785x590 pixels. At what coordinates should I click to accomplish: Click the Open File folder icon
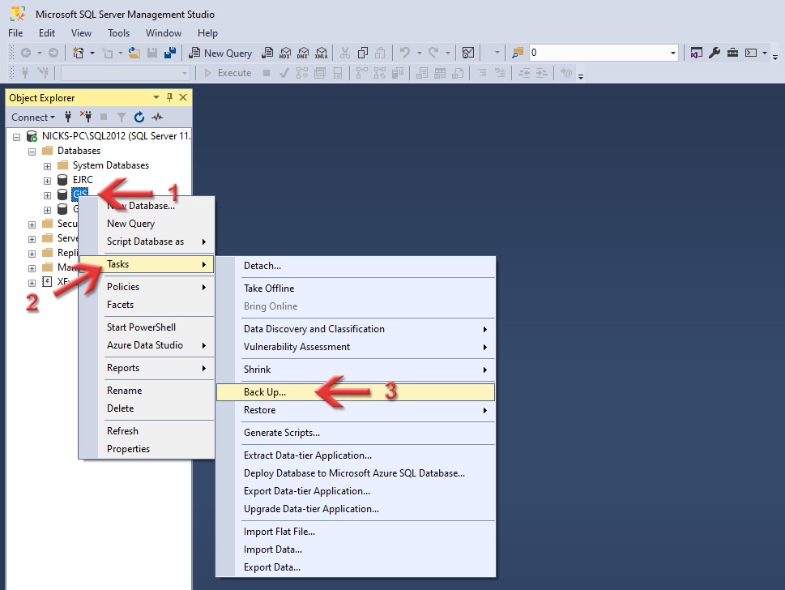(x=134, y=53)
